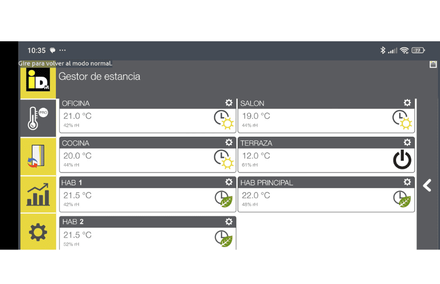This screenshot has height=284, width=440.
Task: Click the iD app logo
Action: point(38,80)
